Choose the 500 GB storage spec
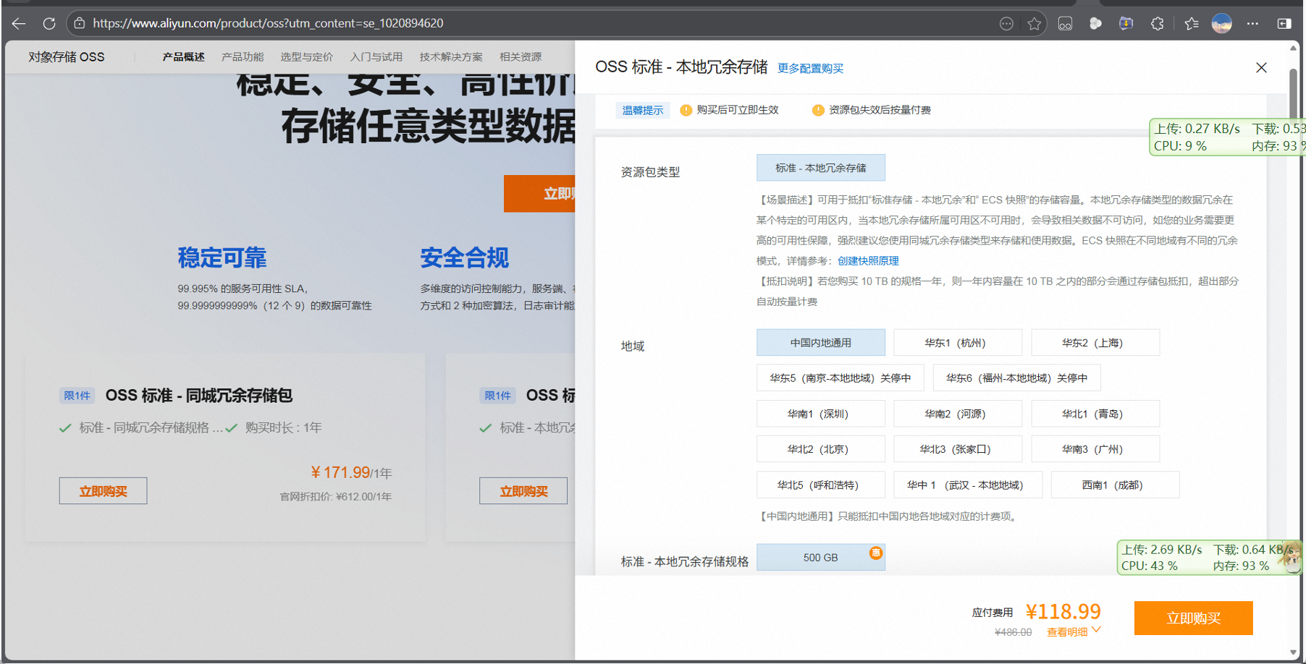The height and width of the screenshot is (664, 1306). [821, 558]
